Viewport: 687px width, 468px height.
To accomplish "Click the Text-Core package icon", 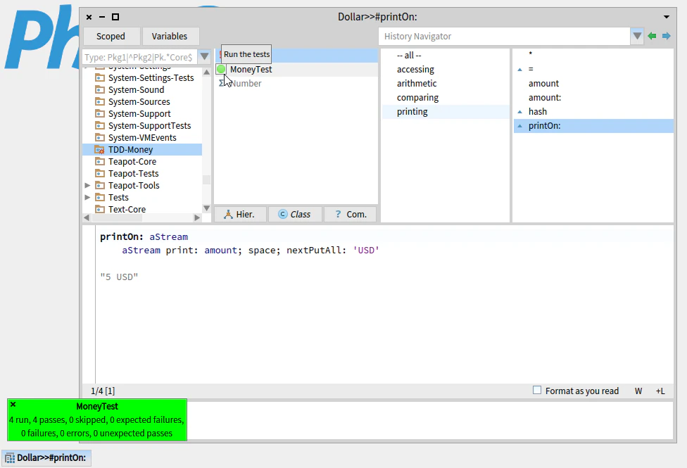I will point(100,210).
